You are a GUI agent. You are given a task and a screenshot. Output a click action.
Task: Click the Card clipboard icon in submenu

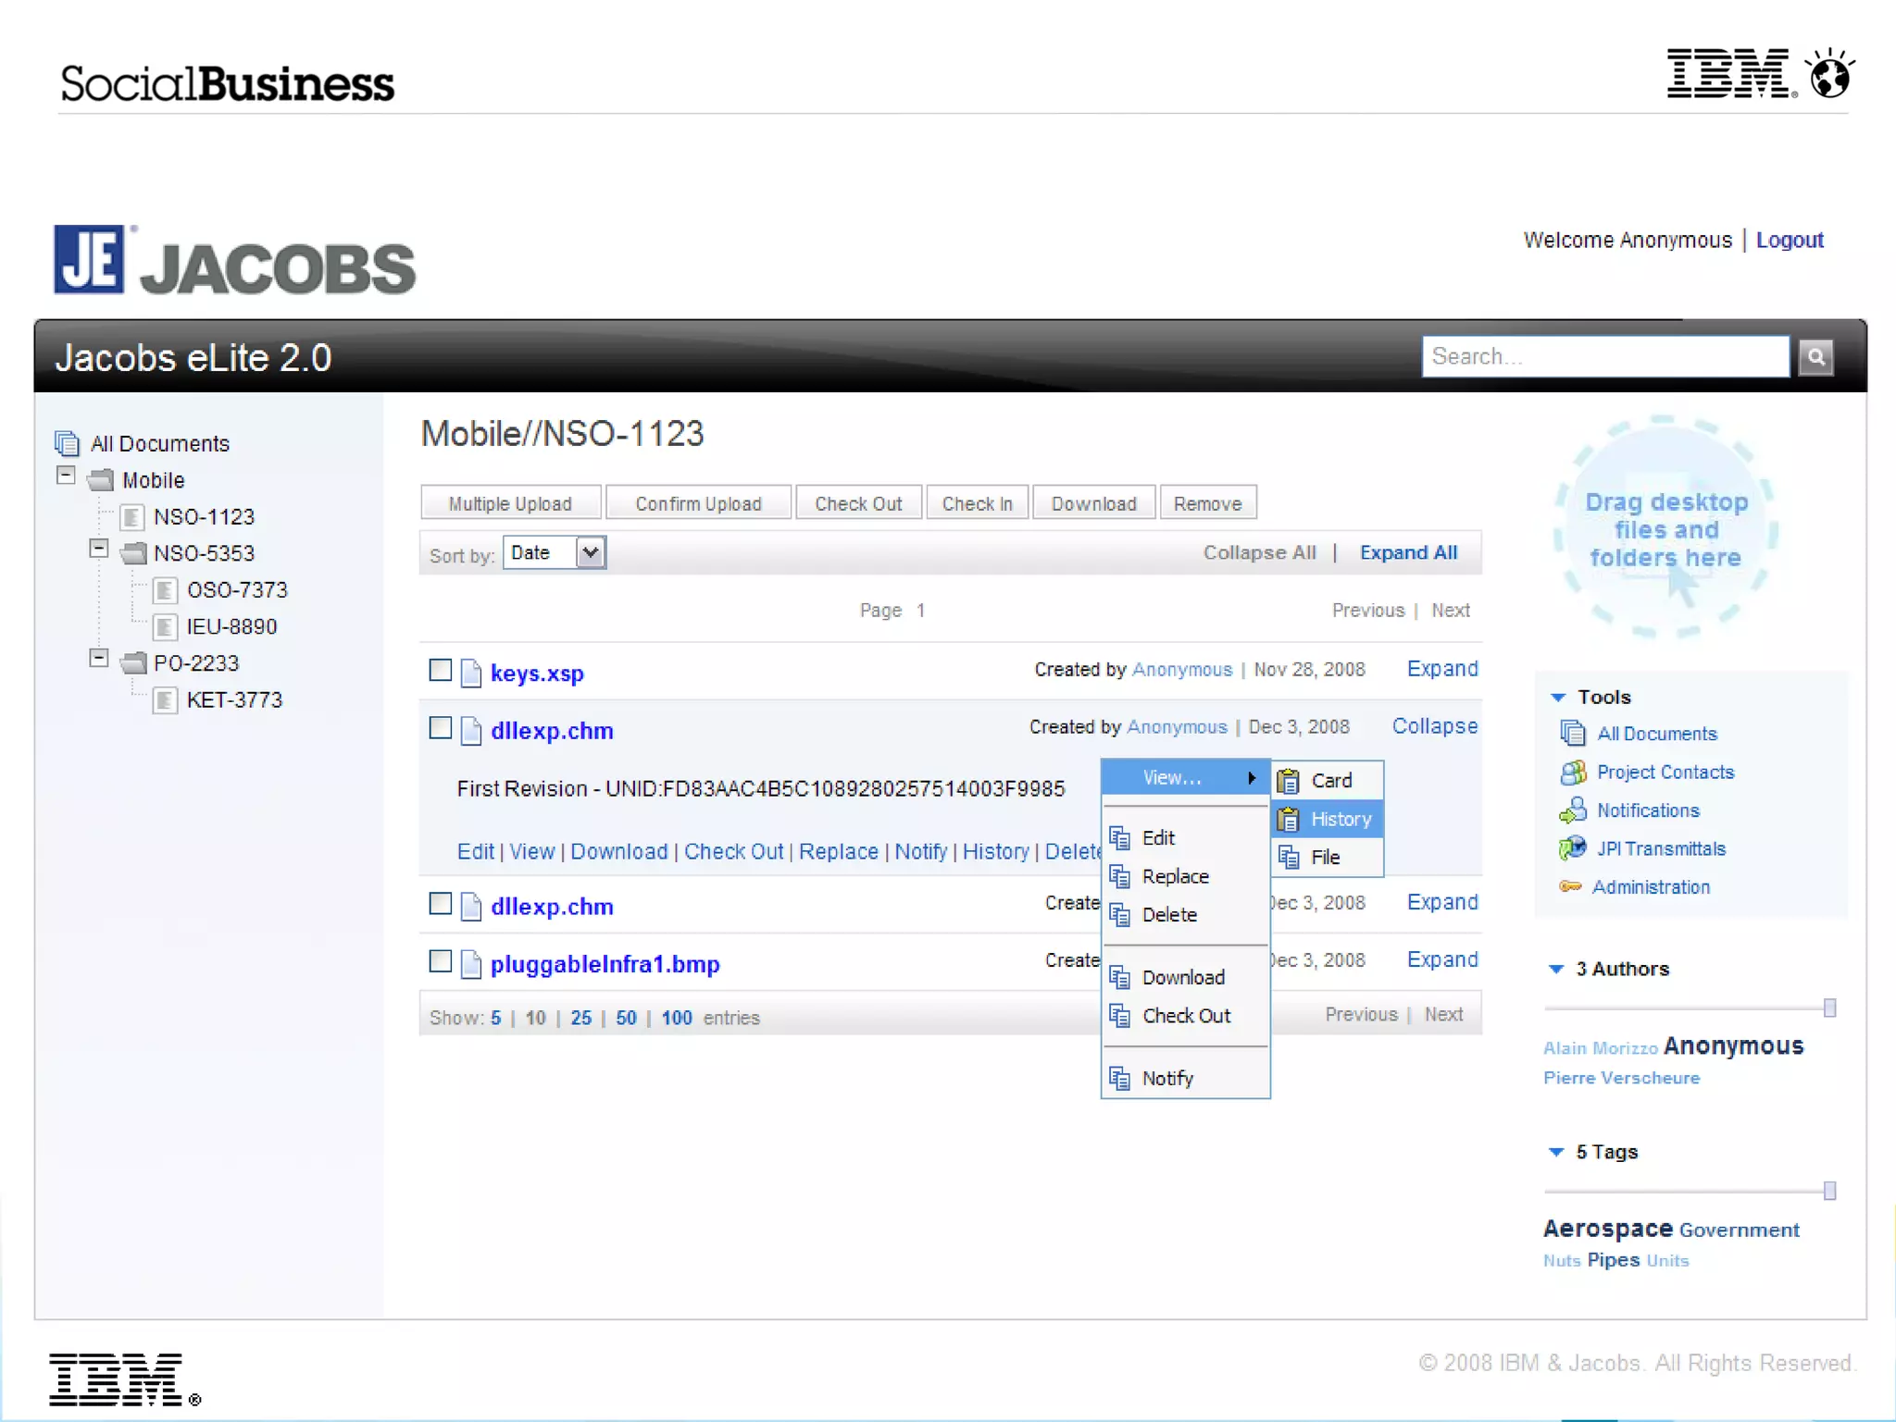click(1289, 781)
